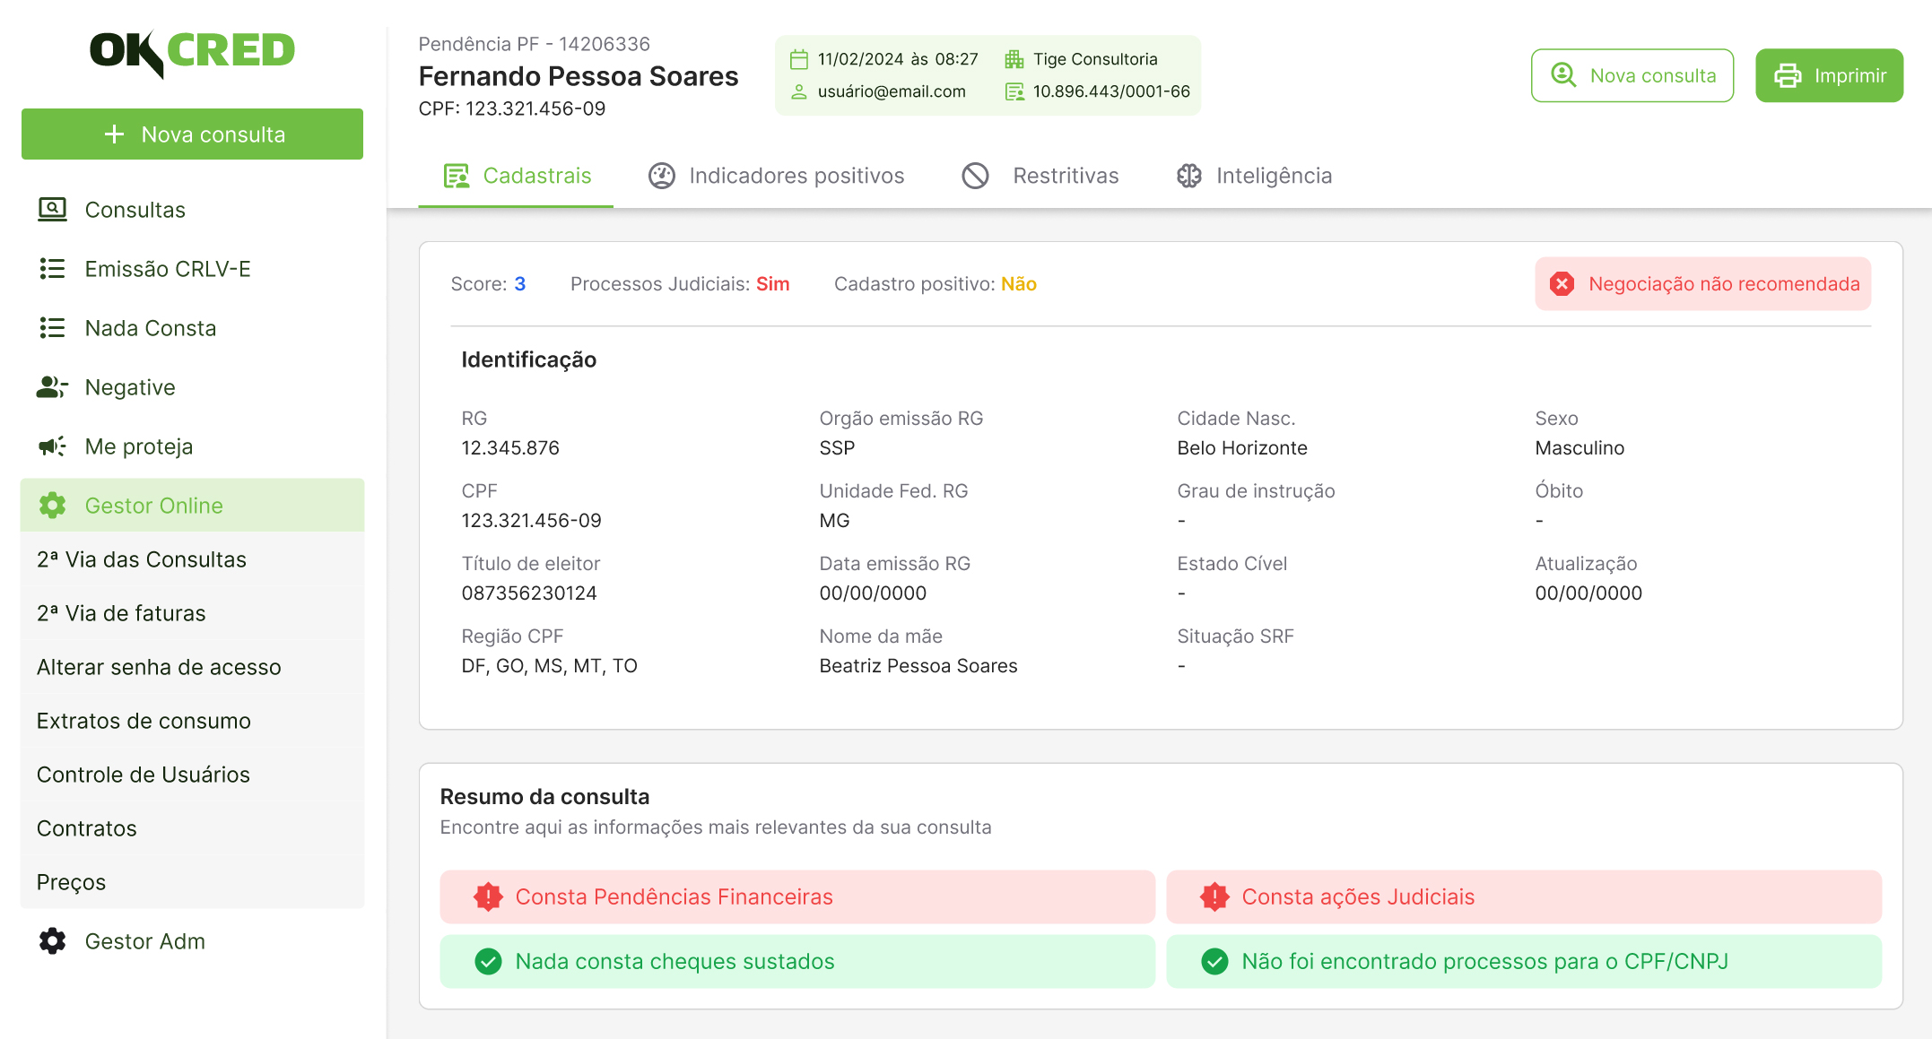Open 2ª Via das Consultas
Screen dimensions: 1932x1039
142,559
